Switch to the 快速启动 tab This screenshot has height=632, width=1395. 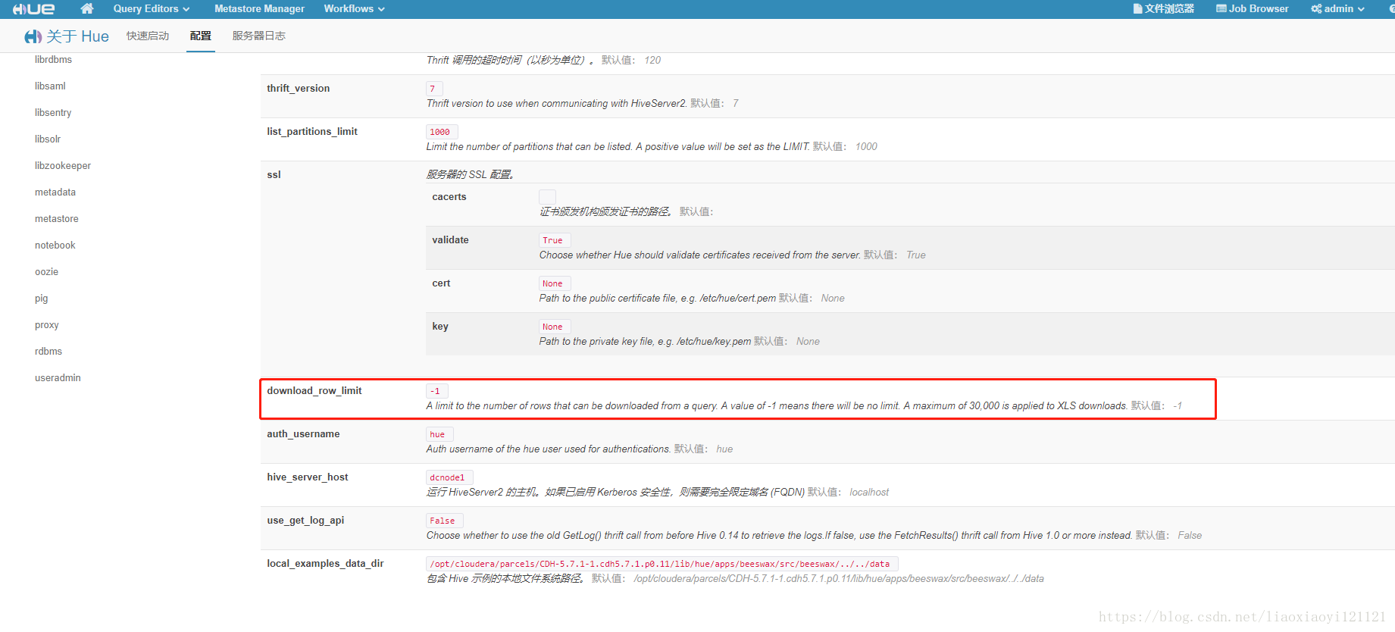point(148,36)
